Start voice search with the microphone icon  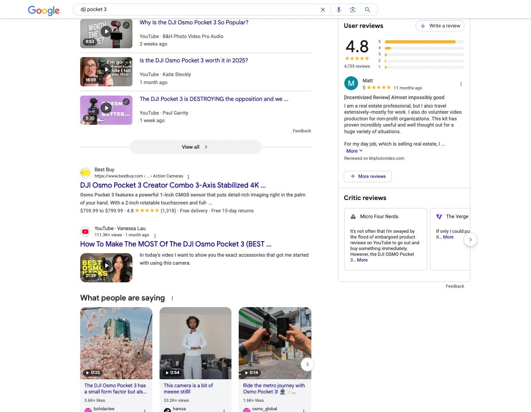339,9
